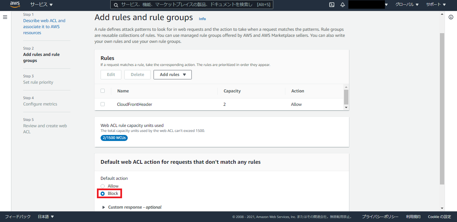Viewport: 457px width, 222px height.
Task: Click the Action column header
Action: (298, 91)
